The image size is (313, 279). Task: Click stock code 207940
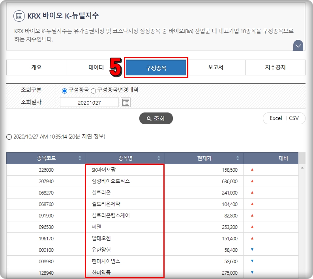click(x=46, y=182)
